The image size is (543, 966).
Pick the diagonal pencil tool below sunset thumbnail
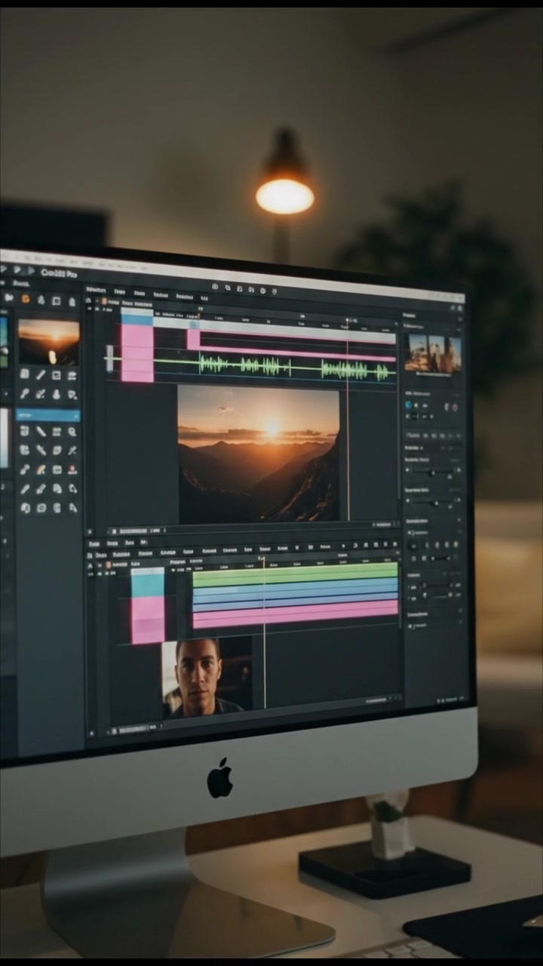click(40, 375)
